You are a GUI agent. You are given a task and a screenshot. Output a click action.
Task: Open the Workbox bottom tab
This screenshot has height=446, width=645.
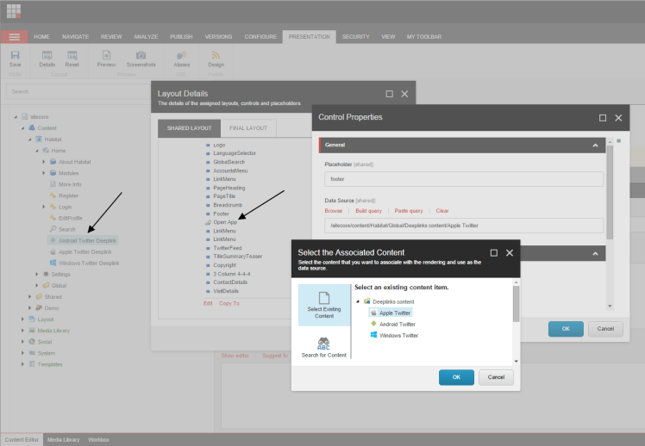click(98, 439)
